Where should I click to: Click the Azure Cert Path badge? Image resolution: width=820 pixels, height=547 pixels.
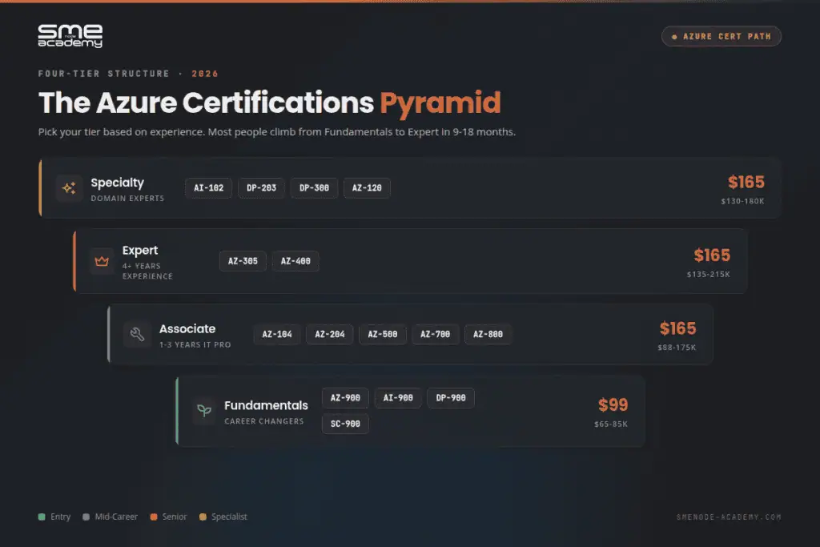(x=722, y=36)
